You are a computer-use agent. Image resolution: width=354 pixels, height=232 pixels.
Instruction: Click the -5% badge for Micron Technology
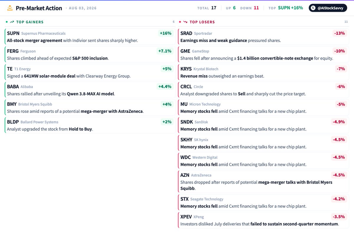coord(340,104)
